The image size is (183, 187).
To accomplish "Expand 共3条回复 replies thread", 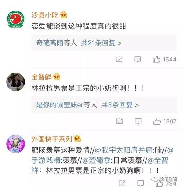I will (x=120, y=105).
